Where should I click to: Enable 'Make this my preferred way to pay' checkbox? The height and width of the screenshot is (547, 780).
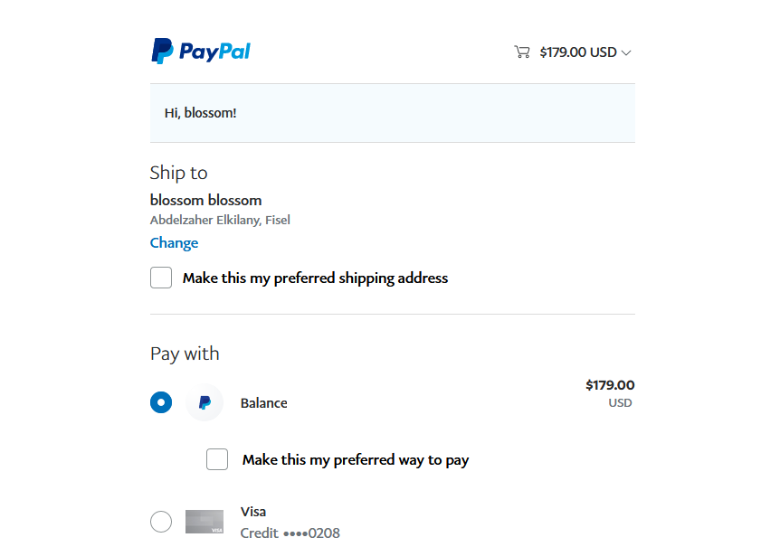coord(217,459)
